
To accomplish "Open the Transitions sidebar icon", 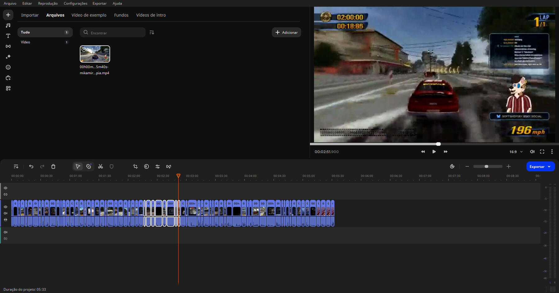I will [8, 46].
